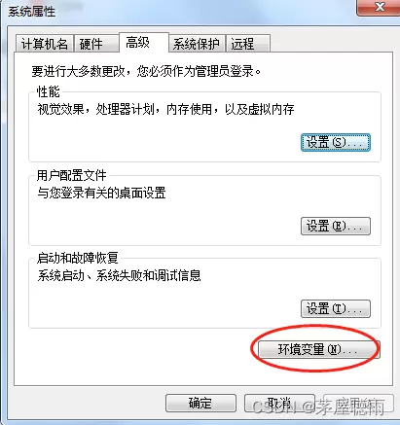The height and width of the screenshot is (425, 400).
Task: Select the 高级 tab
Action: 144,42
